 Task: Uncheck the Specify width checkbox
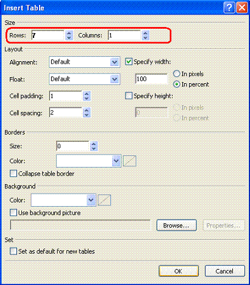point(129,62)
